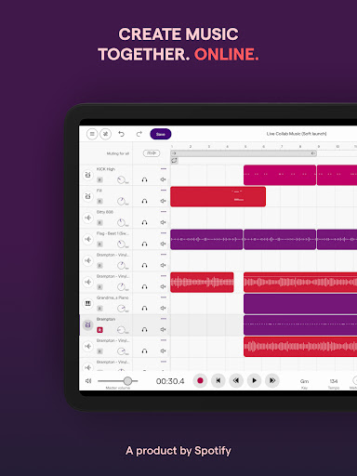Viewport: 357px width, 476px height.
Task: Open the settings icon beside hamburger menu
Action: (x=106, y=134)
